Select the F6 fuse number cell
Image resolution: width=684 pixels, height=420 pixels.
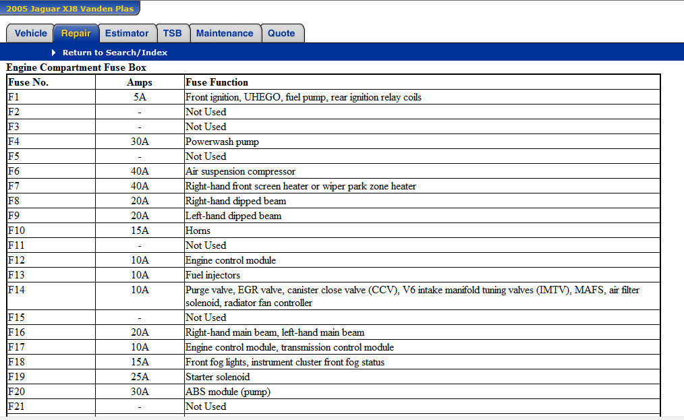pos(51,171)
